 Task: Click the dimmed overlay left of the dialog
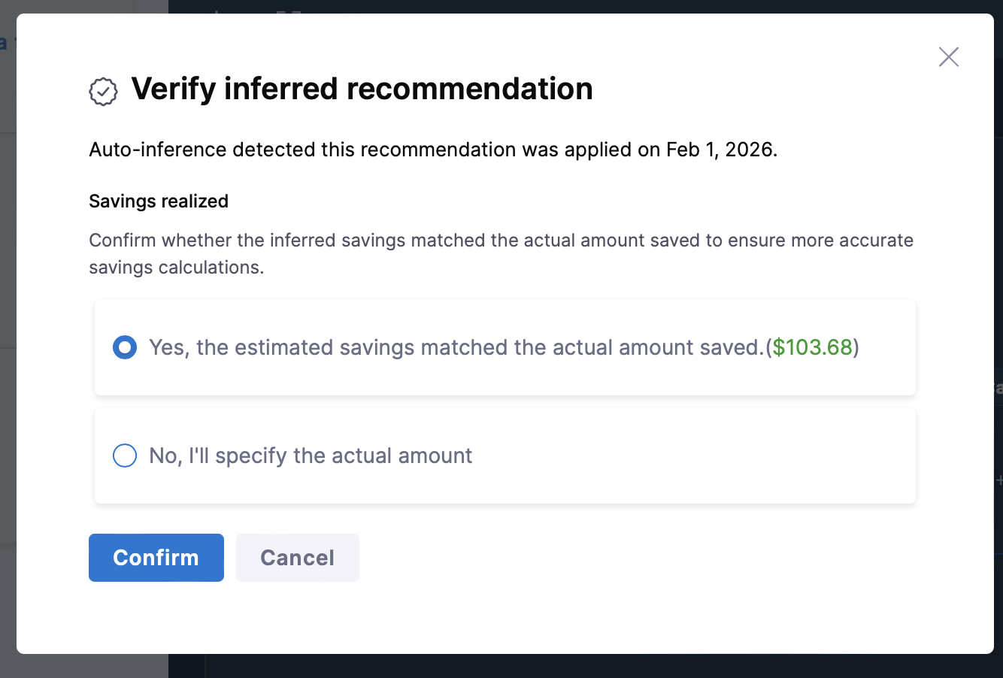(x=8, y=225)
